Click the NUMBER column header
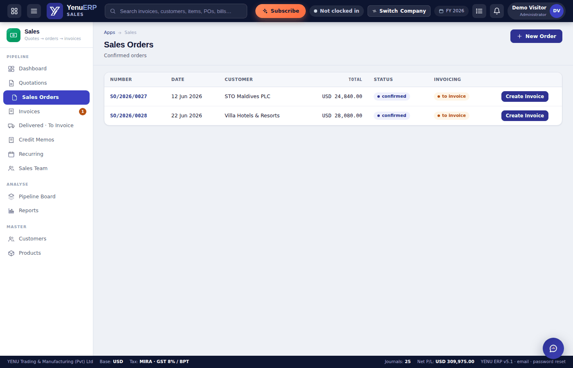The height and width of the screenshot is (368, 573). 121,79
